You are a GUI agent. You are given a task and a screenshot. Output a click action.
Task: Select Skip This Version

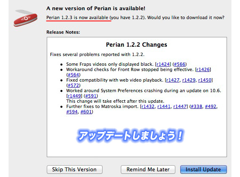pyautogui.click(x=74, y=170)
